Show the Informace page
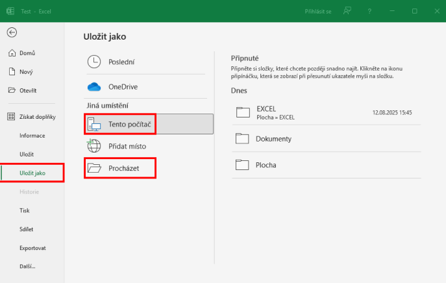Screen dimensions: 446x283 (x=32, y=136)
